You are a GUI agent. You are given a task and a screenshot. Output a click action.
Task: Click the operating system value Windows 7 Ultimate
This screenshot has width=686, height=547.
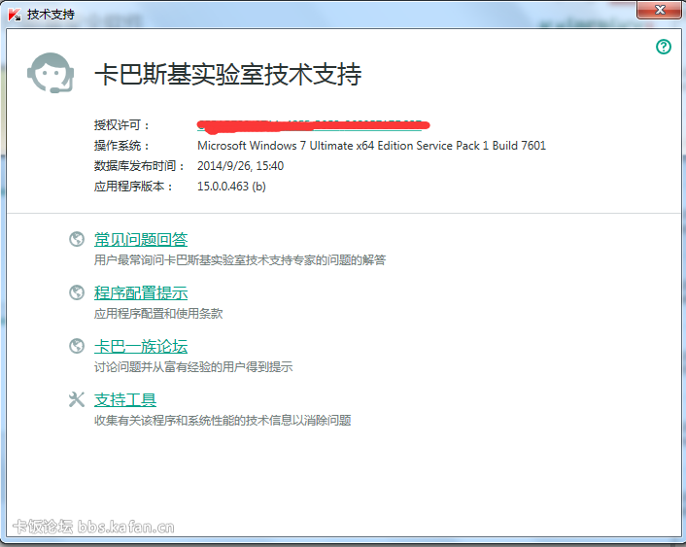(371, 146)
